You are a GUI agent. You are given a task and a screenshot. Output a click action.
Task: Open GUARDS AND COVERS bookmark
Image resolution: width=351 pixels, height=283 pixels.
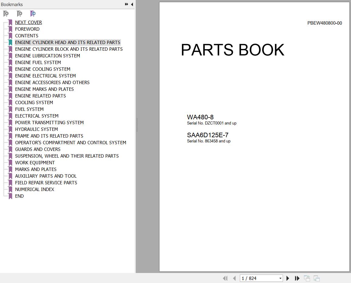pos(38,149)
